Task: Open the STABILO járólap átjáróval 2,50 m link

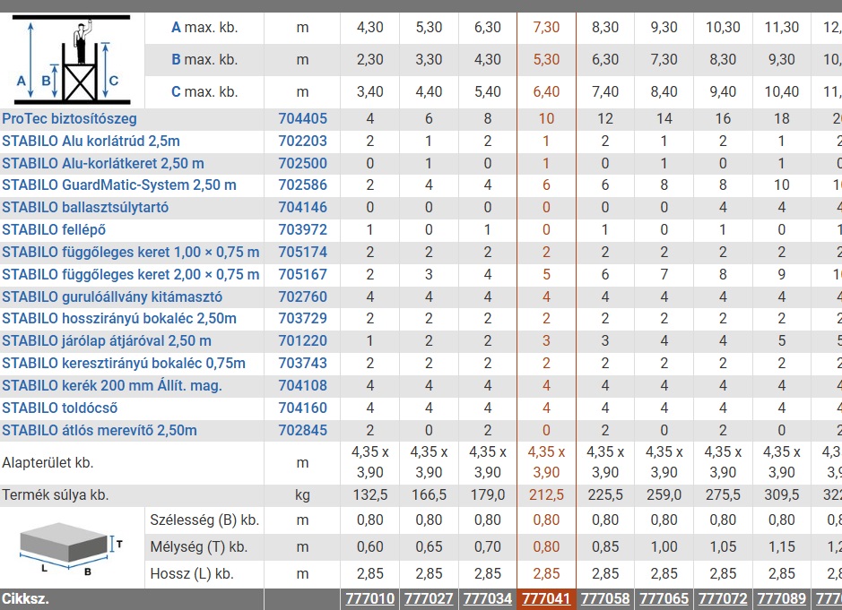Action: (x=107, y=341)
